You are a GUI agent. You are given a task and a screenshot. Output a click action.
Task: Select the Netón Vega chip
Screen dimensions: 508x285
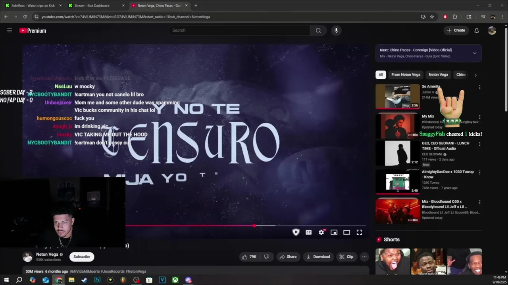tap(438, 74)
